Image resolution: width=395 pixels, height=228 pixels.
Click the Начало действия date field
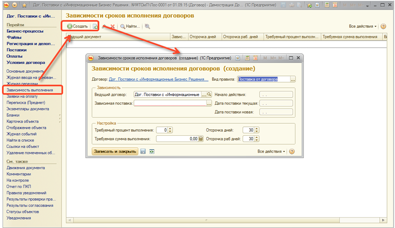[276, 95]
